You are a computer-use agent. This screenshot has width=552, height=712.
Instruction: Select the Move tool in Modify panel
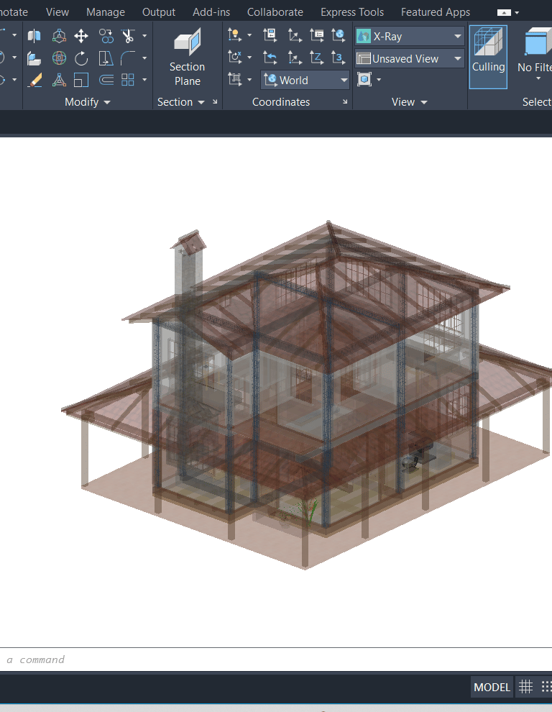coord(81,36)
